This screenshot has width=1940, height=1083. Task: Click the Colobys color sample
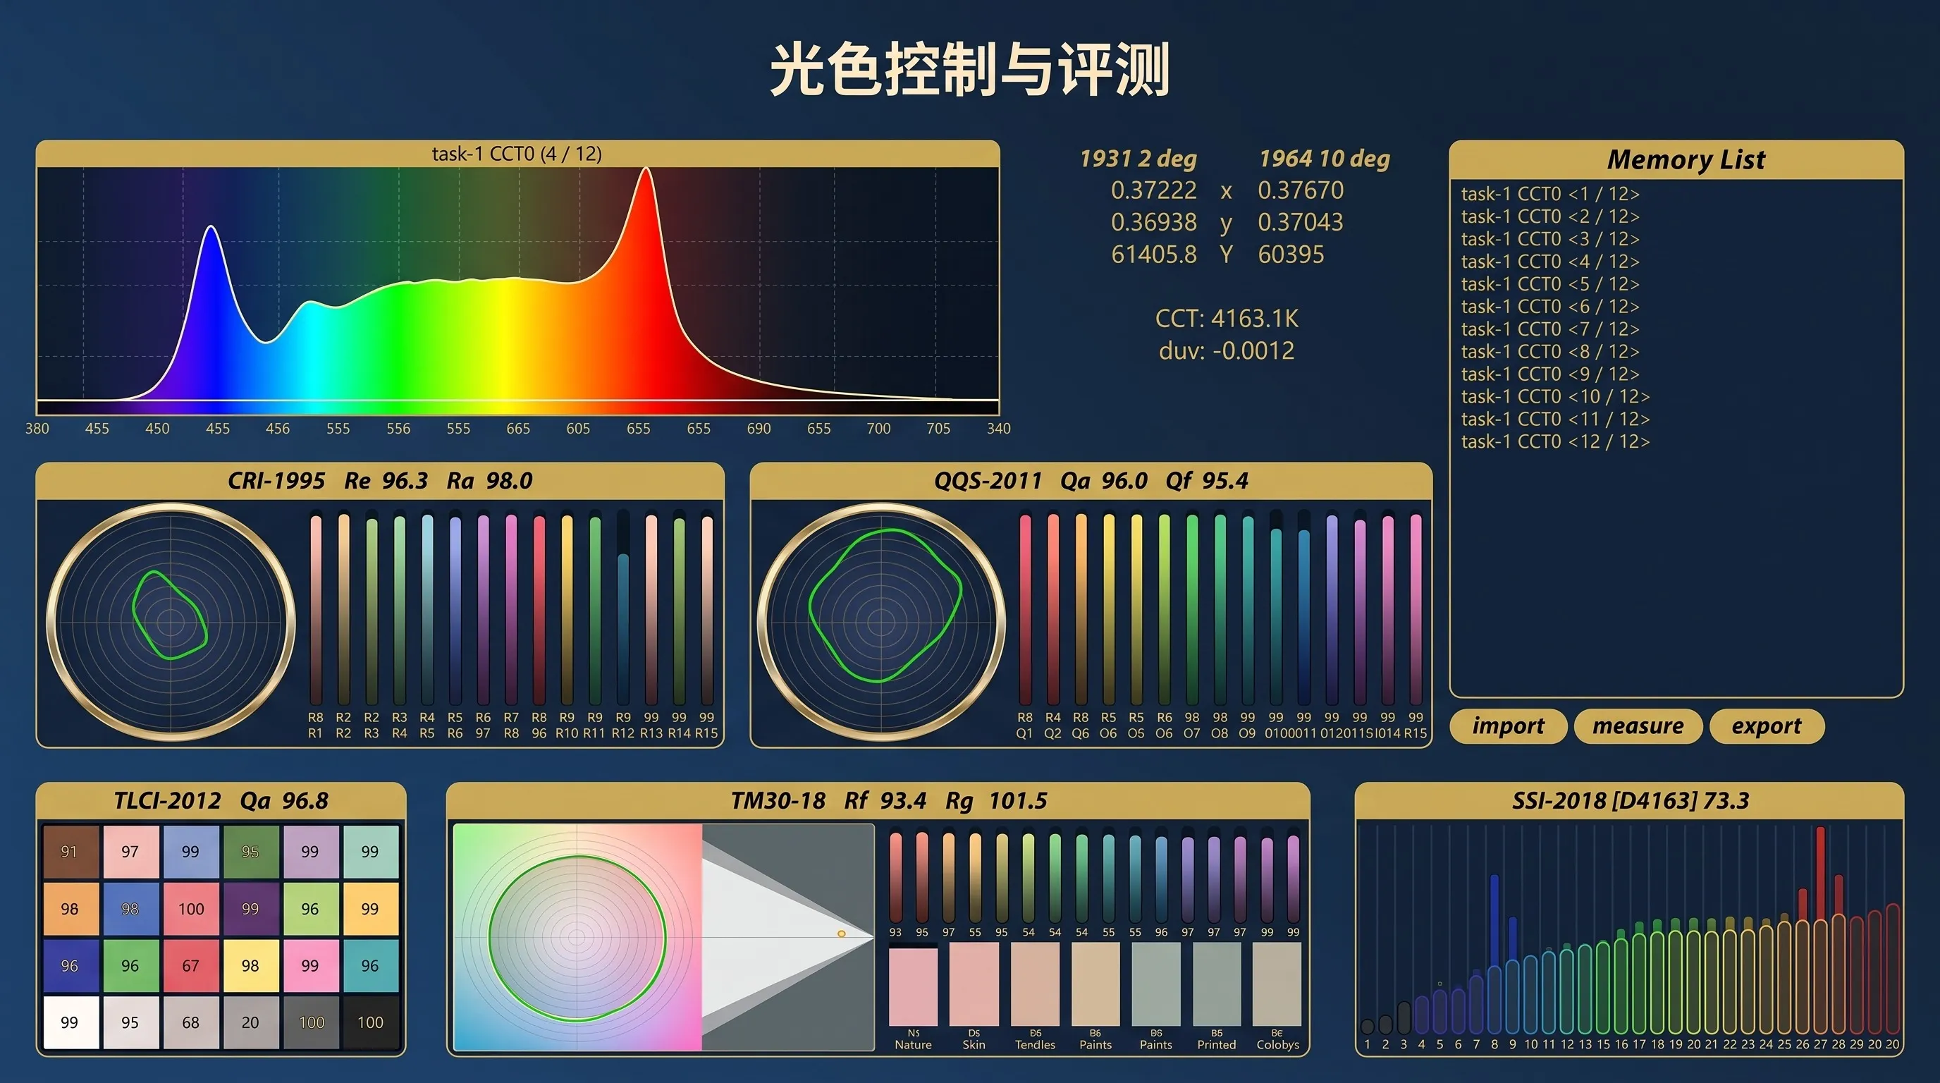(x=1277, y=984)
